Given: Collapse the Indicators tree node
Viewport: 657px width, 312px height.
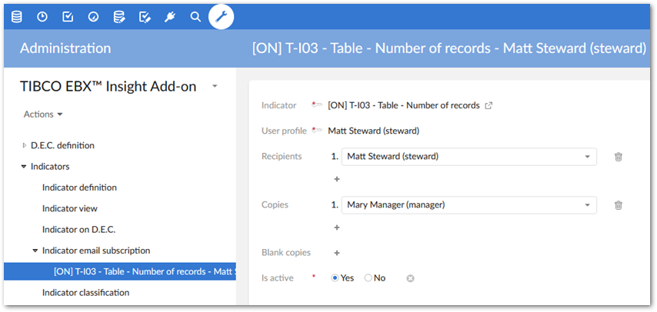Looking at the screenshot, I should pos(24,166).
